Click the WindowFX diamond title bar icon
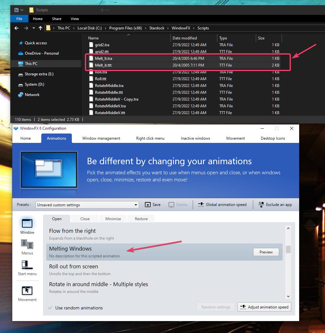Screen dimensions: 325x333 16,128
